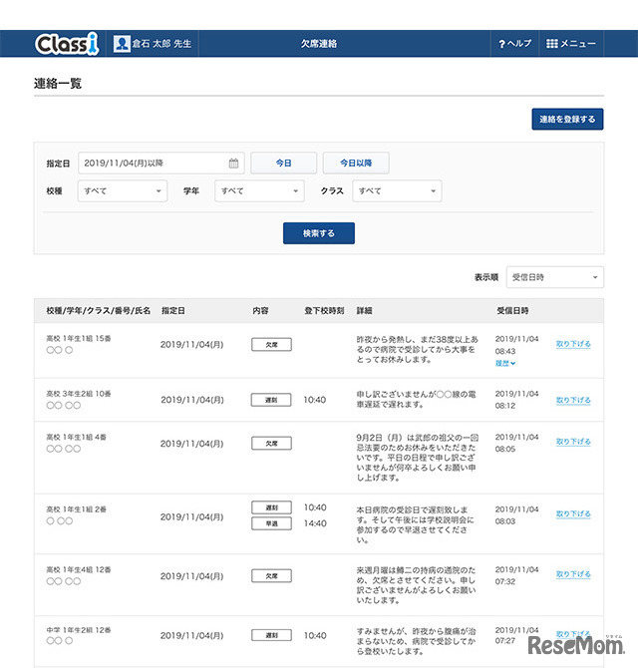Click 取り下げる for the 08:03 entry
This screenshot has height=668, width=638.
coord(573,513)
